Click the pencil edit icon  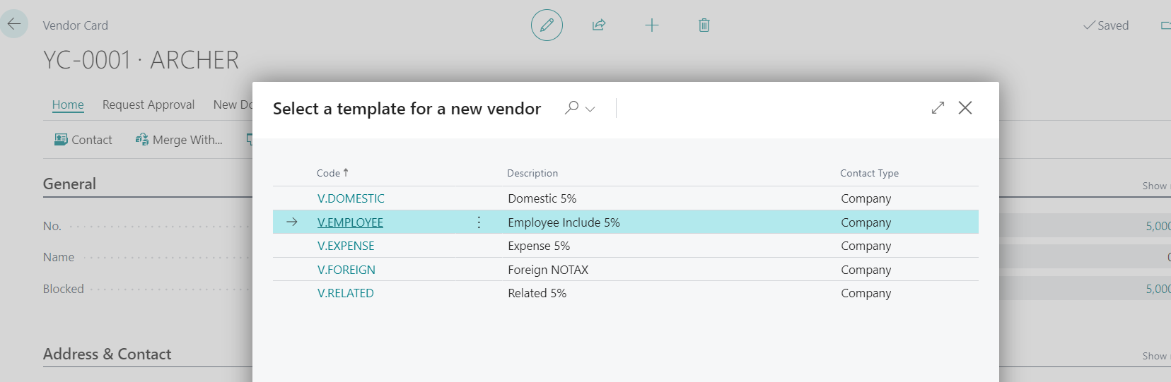point(547,25)
